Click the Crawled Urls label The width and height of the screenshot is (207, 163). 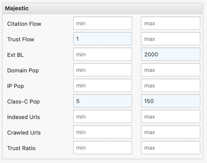click(x=24, y=132)
